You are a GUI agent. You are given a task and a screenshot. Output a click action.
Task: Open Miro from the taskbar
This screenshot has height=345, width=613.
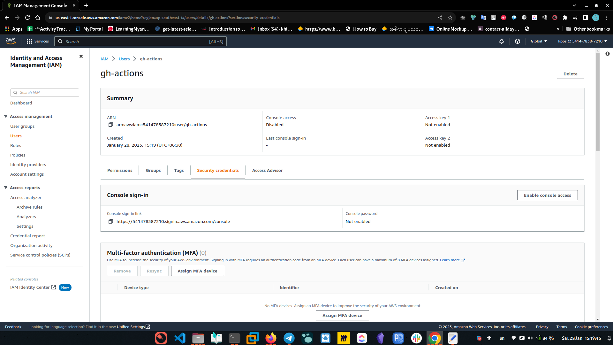click(344, 338)
